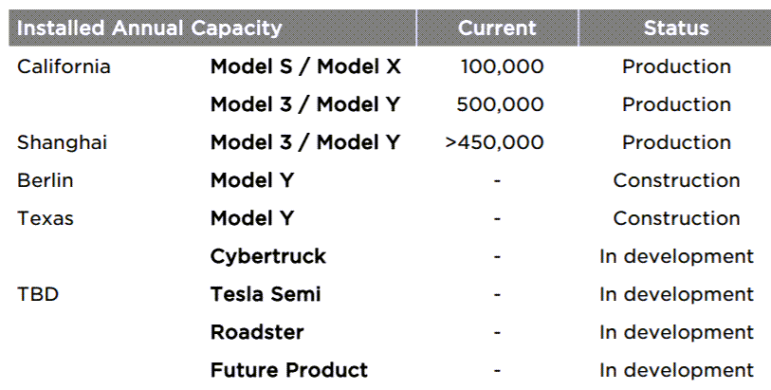
Task: Click Production status for Model S / Model X
Action: point(676,66)
